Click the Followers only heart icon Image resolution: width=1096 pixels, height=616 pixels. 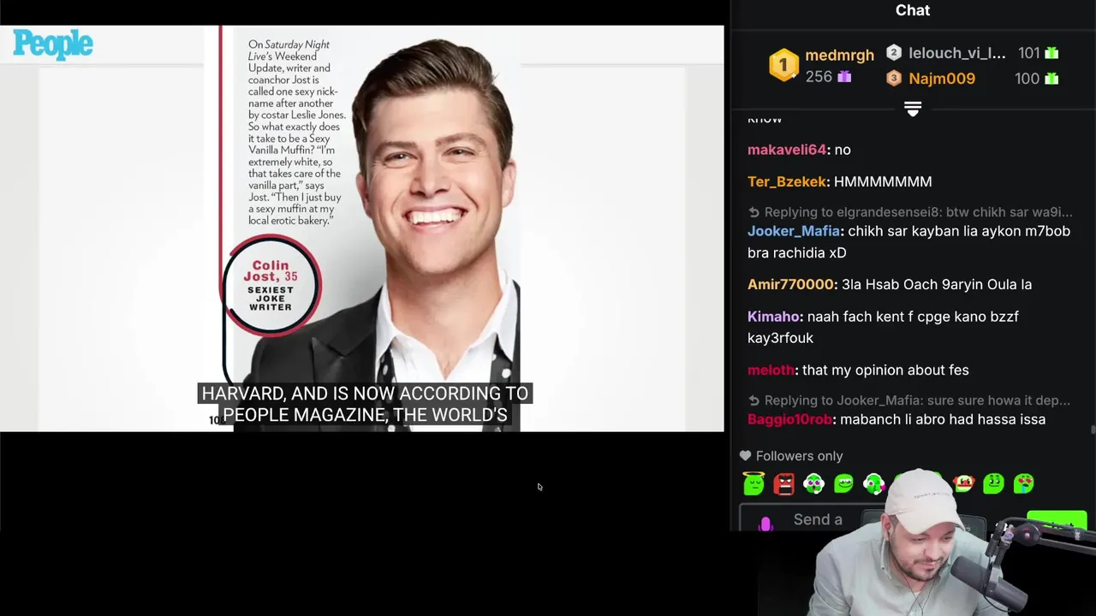pos(745,456)
